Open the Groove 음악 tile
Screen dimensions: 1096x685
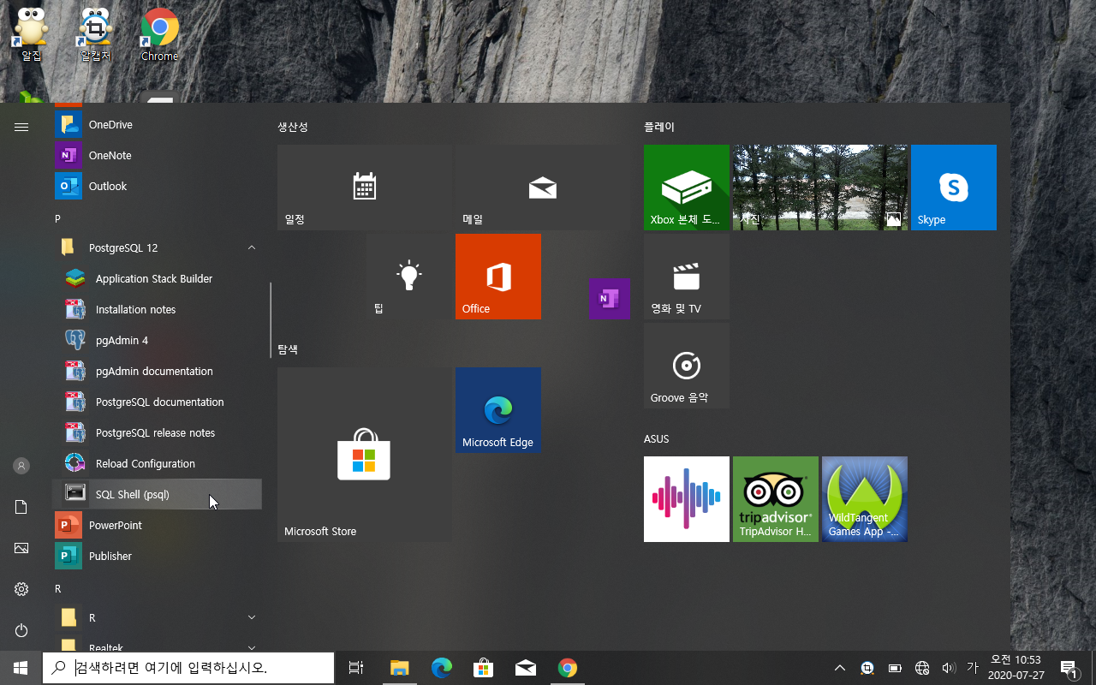[x=687, y=366]
